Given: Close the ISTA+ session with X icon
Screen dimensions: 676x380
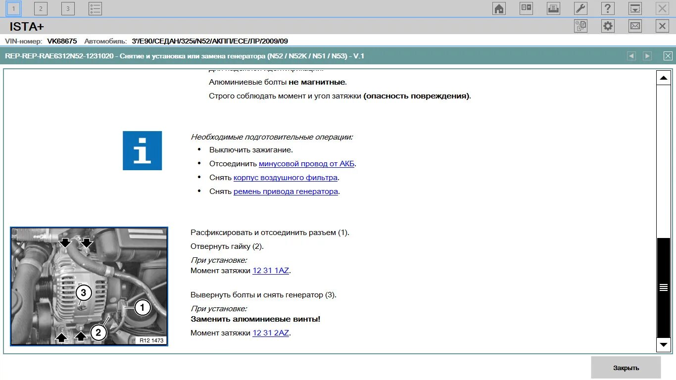Looking at the screenshot, I should pyautogui.click(x=662, y=26).
